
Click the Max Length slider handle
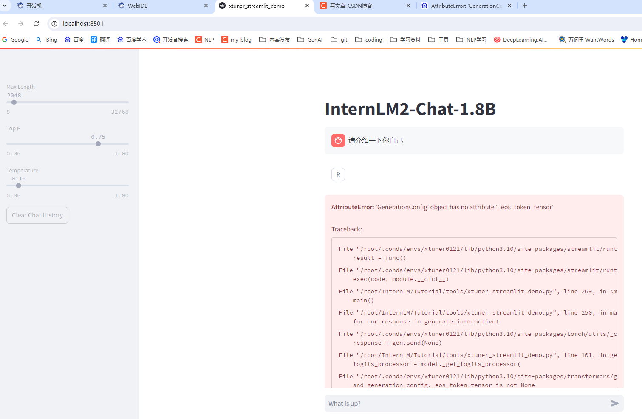coord(14,102)
